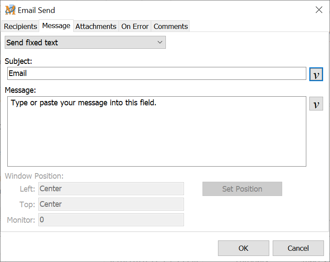Click the Window Position label
330x262 pixels.
click(34, 176)
